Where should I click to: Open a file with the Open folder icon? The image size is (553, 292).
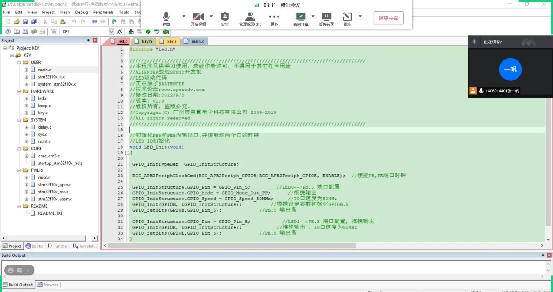coord(17,22)
